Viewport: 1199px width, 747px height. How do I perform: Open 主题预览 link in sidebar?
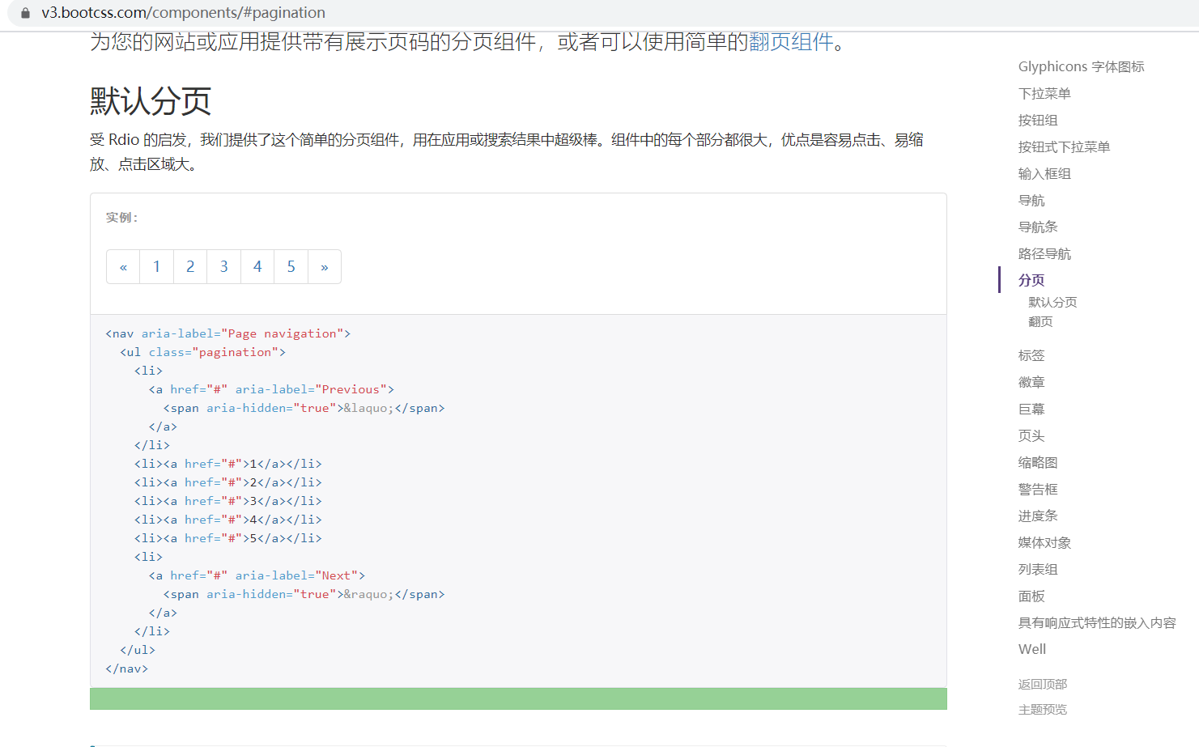tap(1043, 709)
